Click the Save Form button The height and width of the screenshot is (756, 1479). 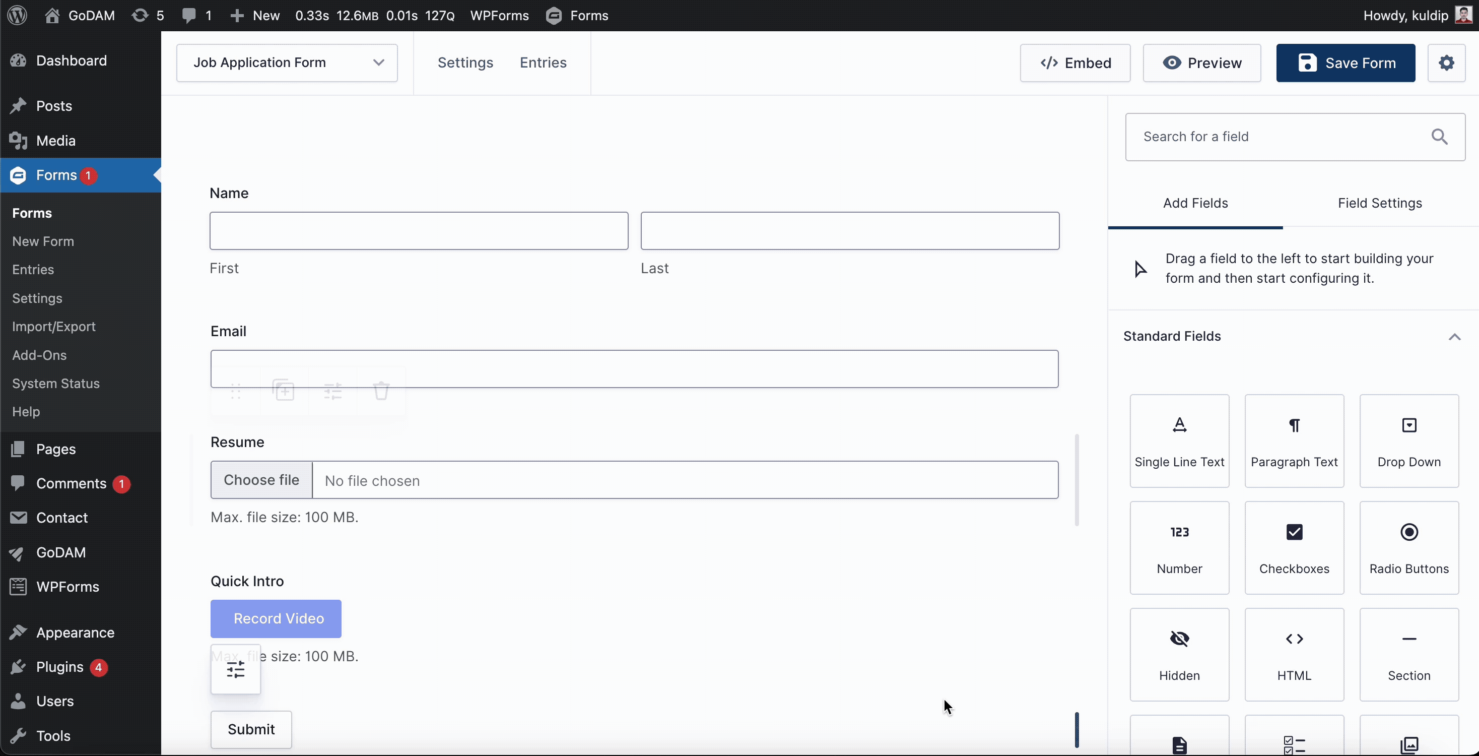click(1346, 62)
